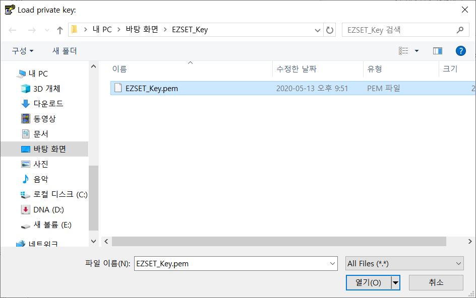
Task: Click 새 폴더 to create folder
Action: point(65,51)
